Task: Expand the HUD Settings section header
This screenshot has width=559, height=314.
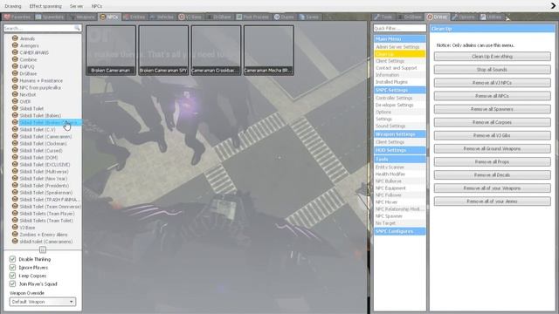Action: tap(400, 150)
